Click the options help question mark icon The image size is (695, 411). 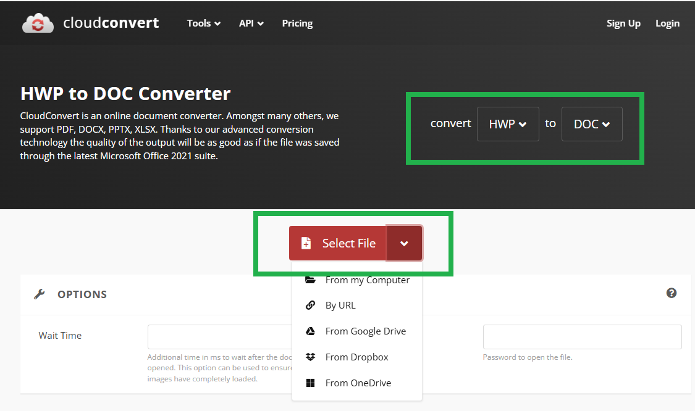671,293
